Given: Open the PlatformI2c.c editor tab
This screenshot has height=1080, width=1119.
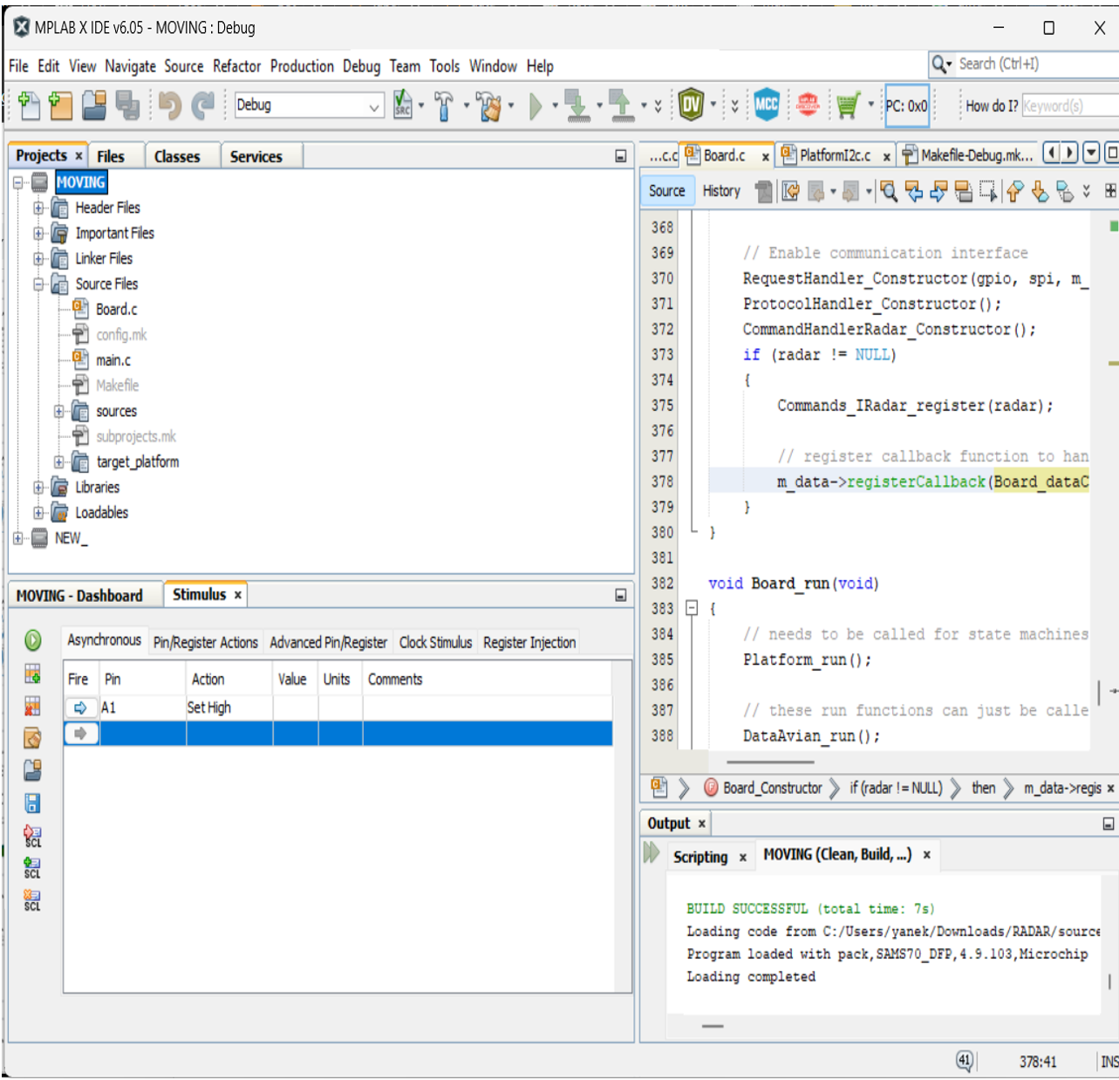Looking at the screenshot, I should coord(835,155).
